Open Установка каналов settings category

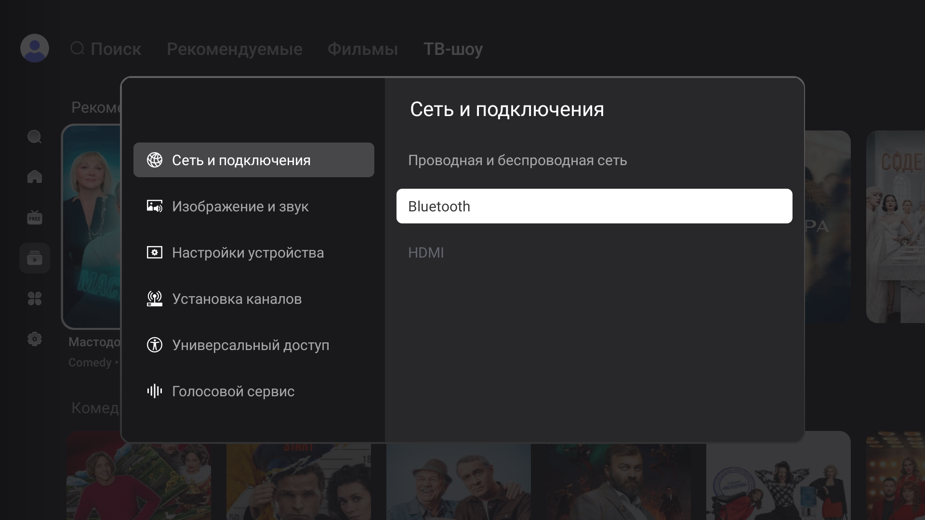(x=237, y=299)
